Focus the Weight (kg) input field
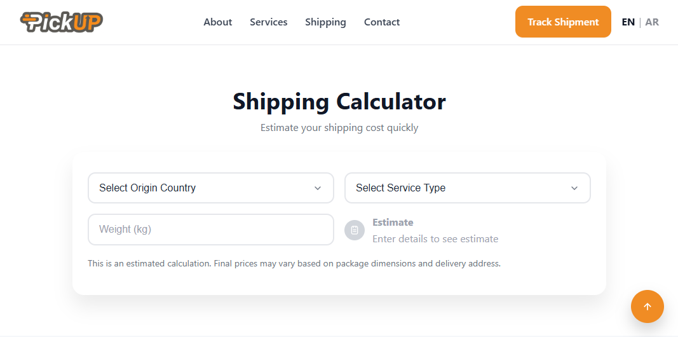 coord(210,230)
